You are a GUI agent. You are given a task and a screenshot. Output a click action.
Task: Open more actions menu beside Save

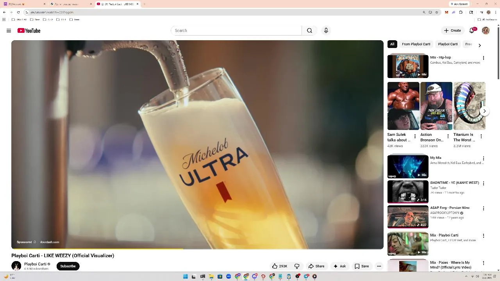pyautogui.click(x=379, y=266)
